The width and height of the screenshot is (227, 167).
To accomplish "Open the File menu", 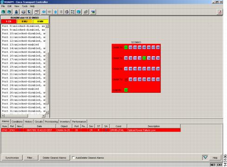I will [3, 6].
